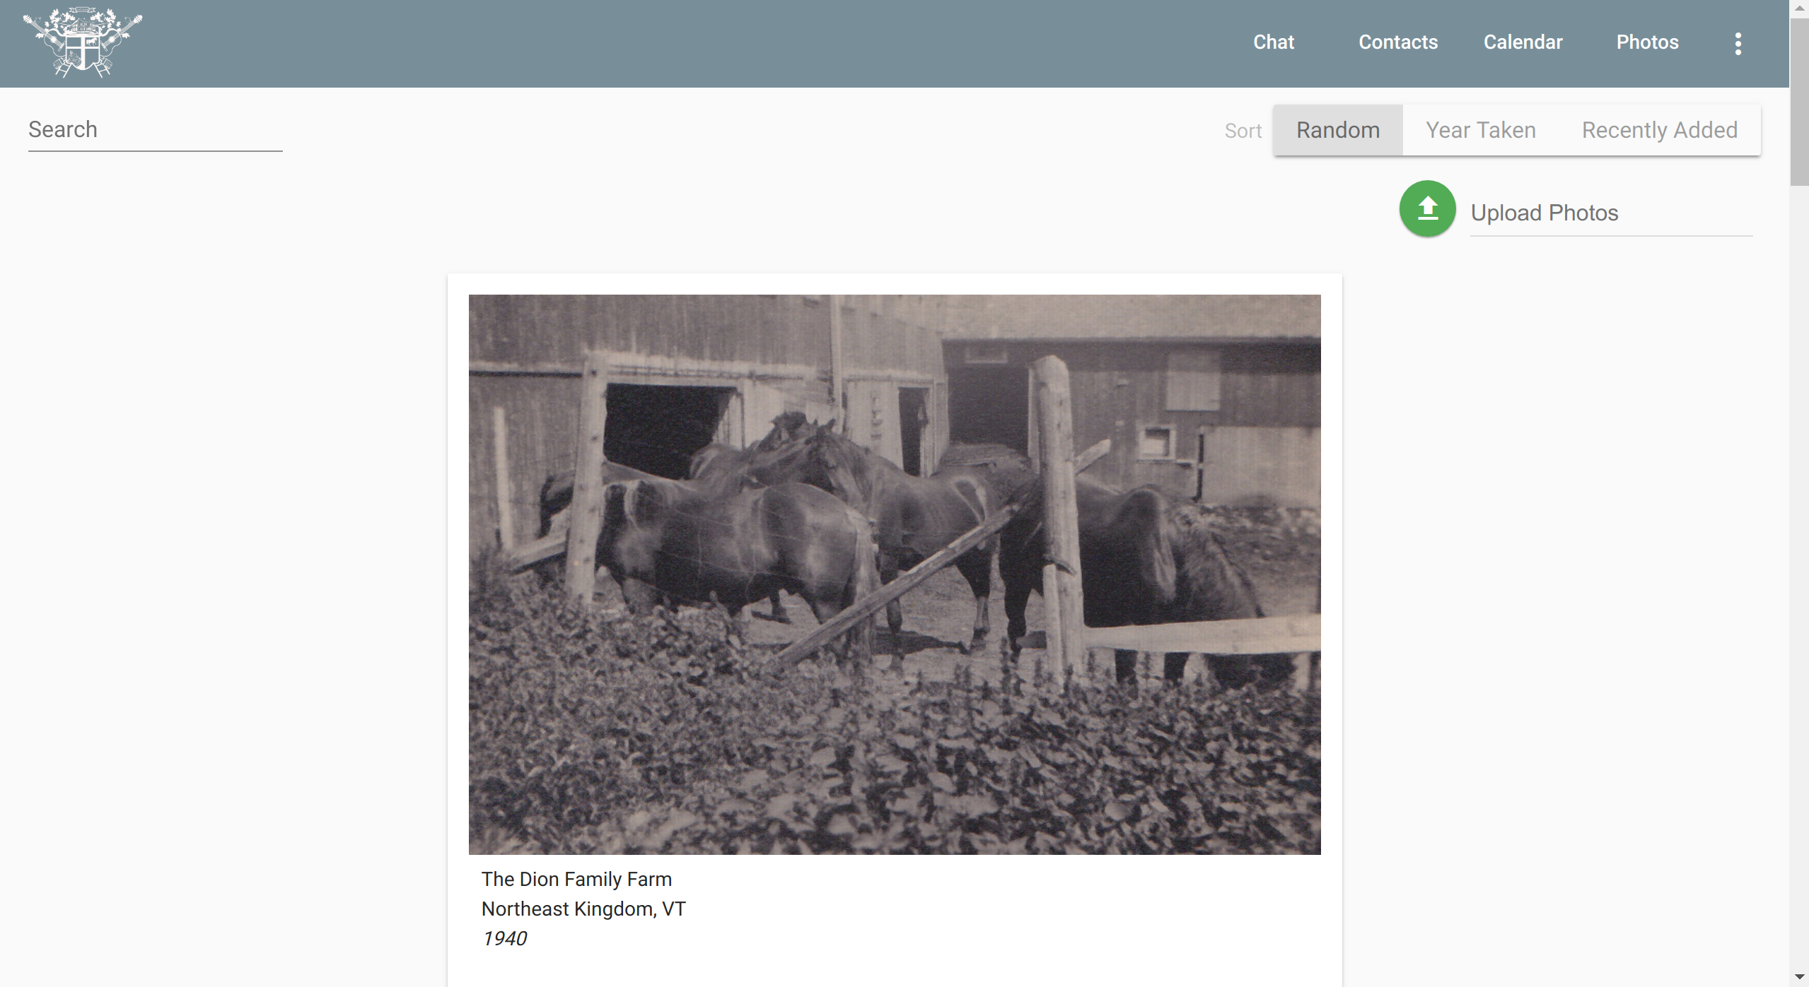Open the three-dot overflow menu

pos(1738,43)
